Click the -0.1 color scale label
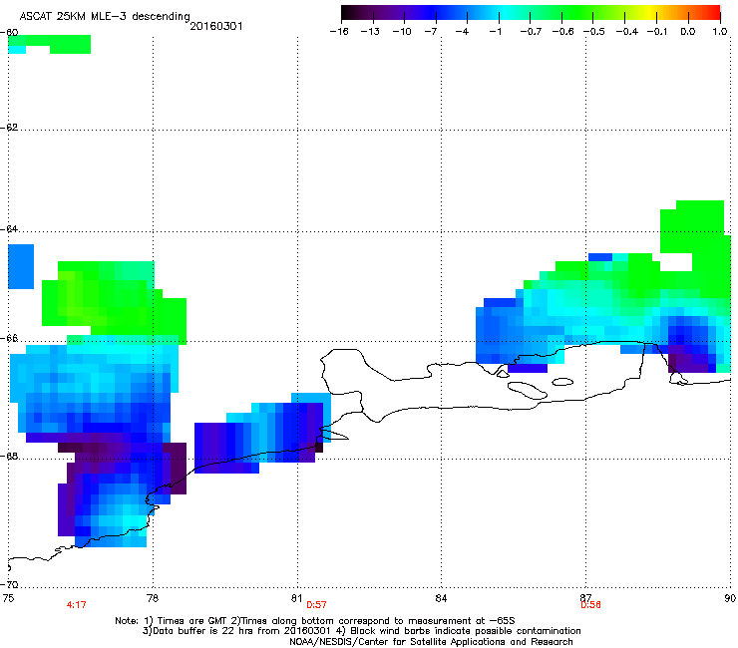Image resolution: width=738 pixels, height=648 pixels. click(657, 32)
